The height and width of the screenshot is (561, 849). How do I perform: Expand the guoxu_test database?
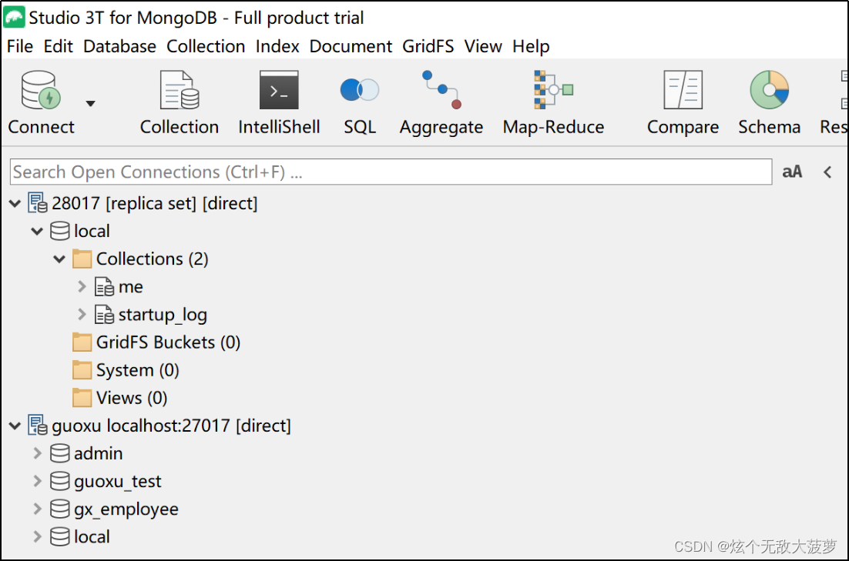click(x=37, y=481)
